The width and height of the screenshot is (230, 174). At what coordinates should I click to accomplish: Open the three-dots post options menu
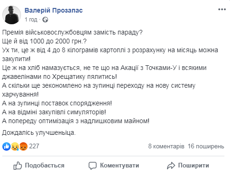pyautogui.click(x=222, y=10)
